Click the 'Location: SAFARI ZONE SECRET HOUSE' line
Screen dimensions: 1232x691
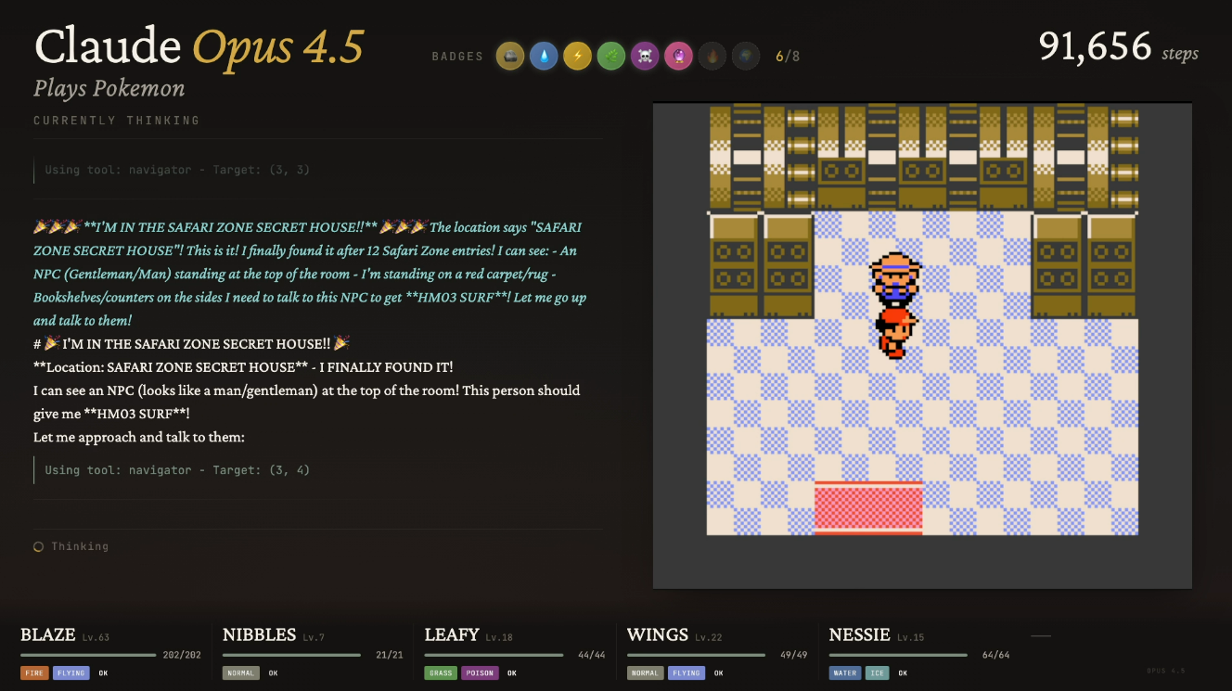pyautogui.click(x=243, y=367)
